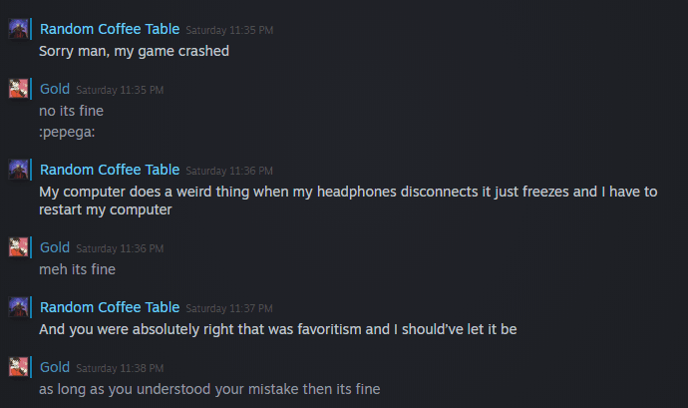Click Gold's avatar beside the 11:38 PM message
This screenshot has height=408, width=688.
(18, 367)
